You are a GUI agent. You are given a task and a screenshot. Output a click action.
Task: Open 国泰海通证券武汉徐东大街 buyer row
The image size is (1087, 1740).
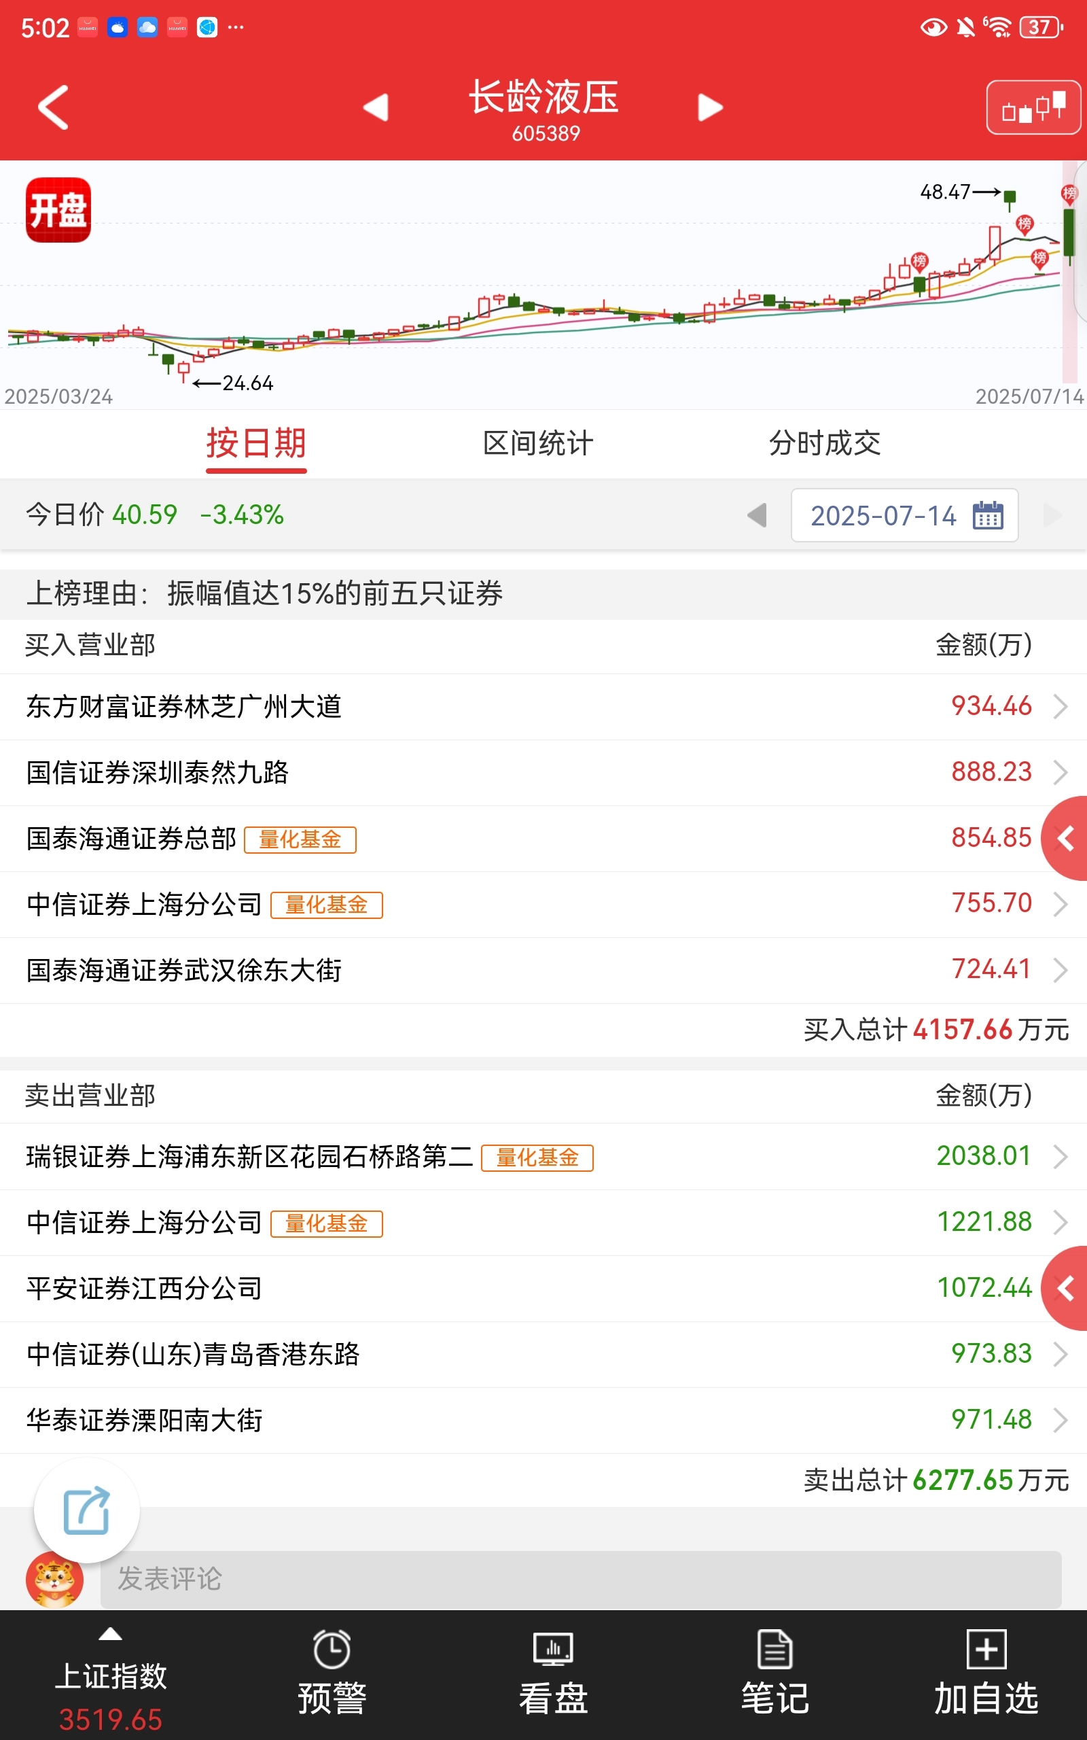[x=543, y=971]
